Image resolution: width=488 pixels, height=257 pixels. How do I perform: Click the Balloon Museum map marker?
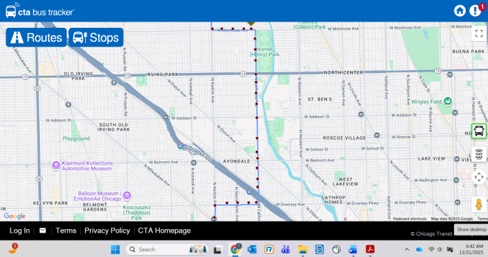point(127,196)
